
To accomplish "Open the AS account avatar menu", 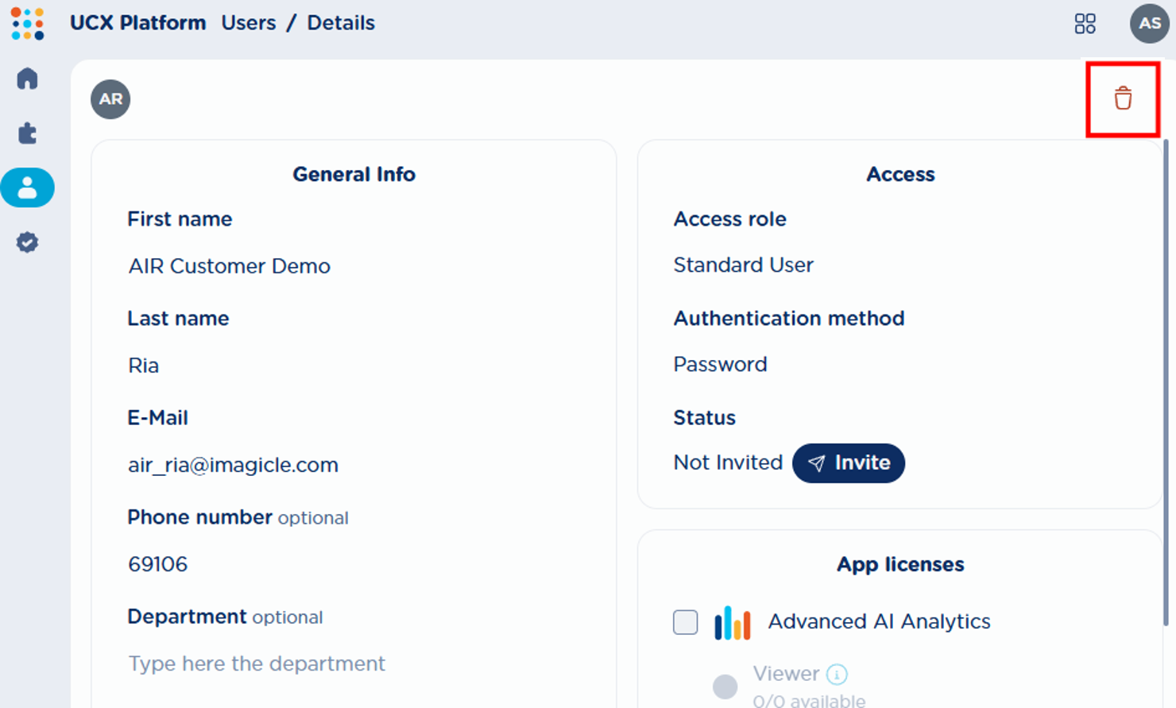I will coord(1149,23).
